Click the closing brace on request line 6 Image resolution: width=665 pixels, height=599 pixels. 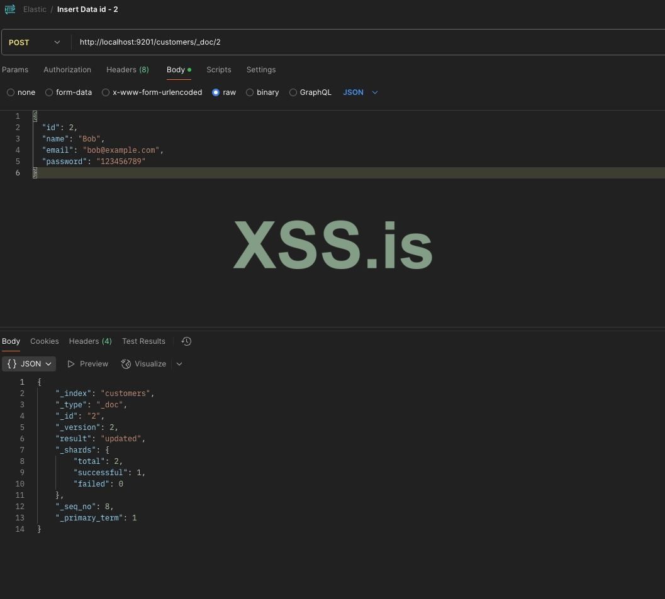tap(35, 173)
